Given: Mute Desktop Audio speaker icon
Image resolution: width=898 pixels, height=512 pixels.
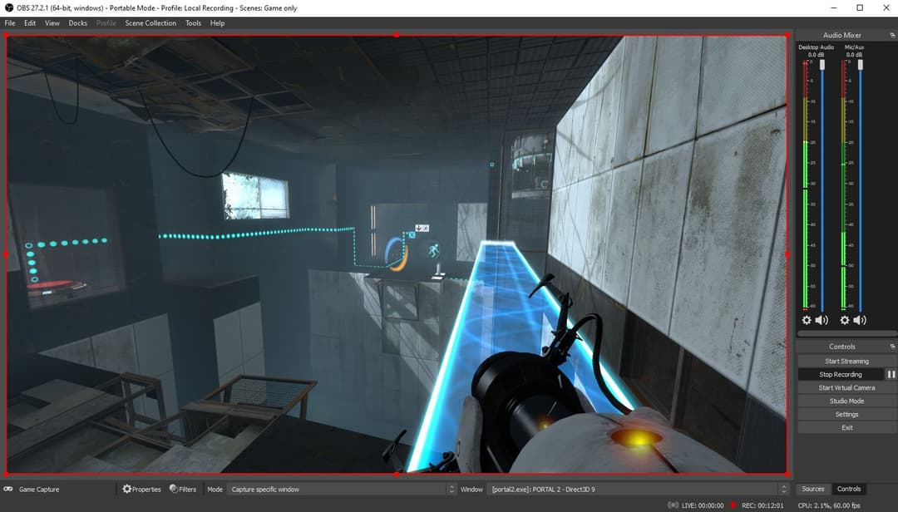Looking at the screenshot, I should [822, 320].
